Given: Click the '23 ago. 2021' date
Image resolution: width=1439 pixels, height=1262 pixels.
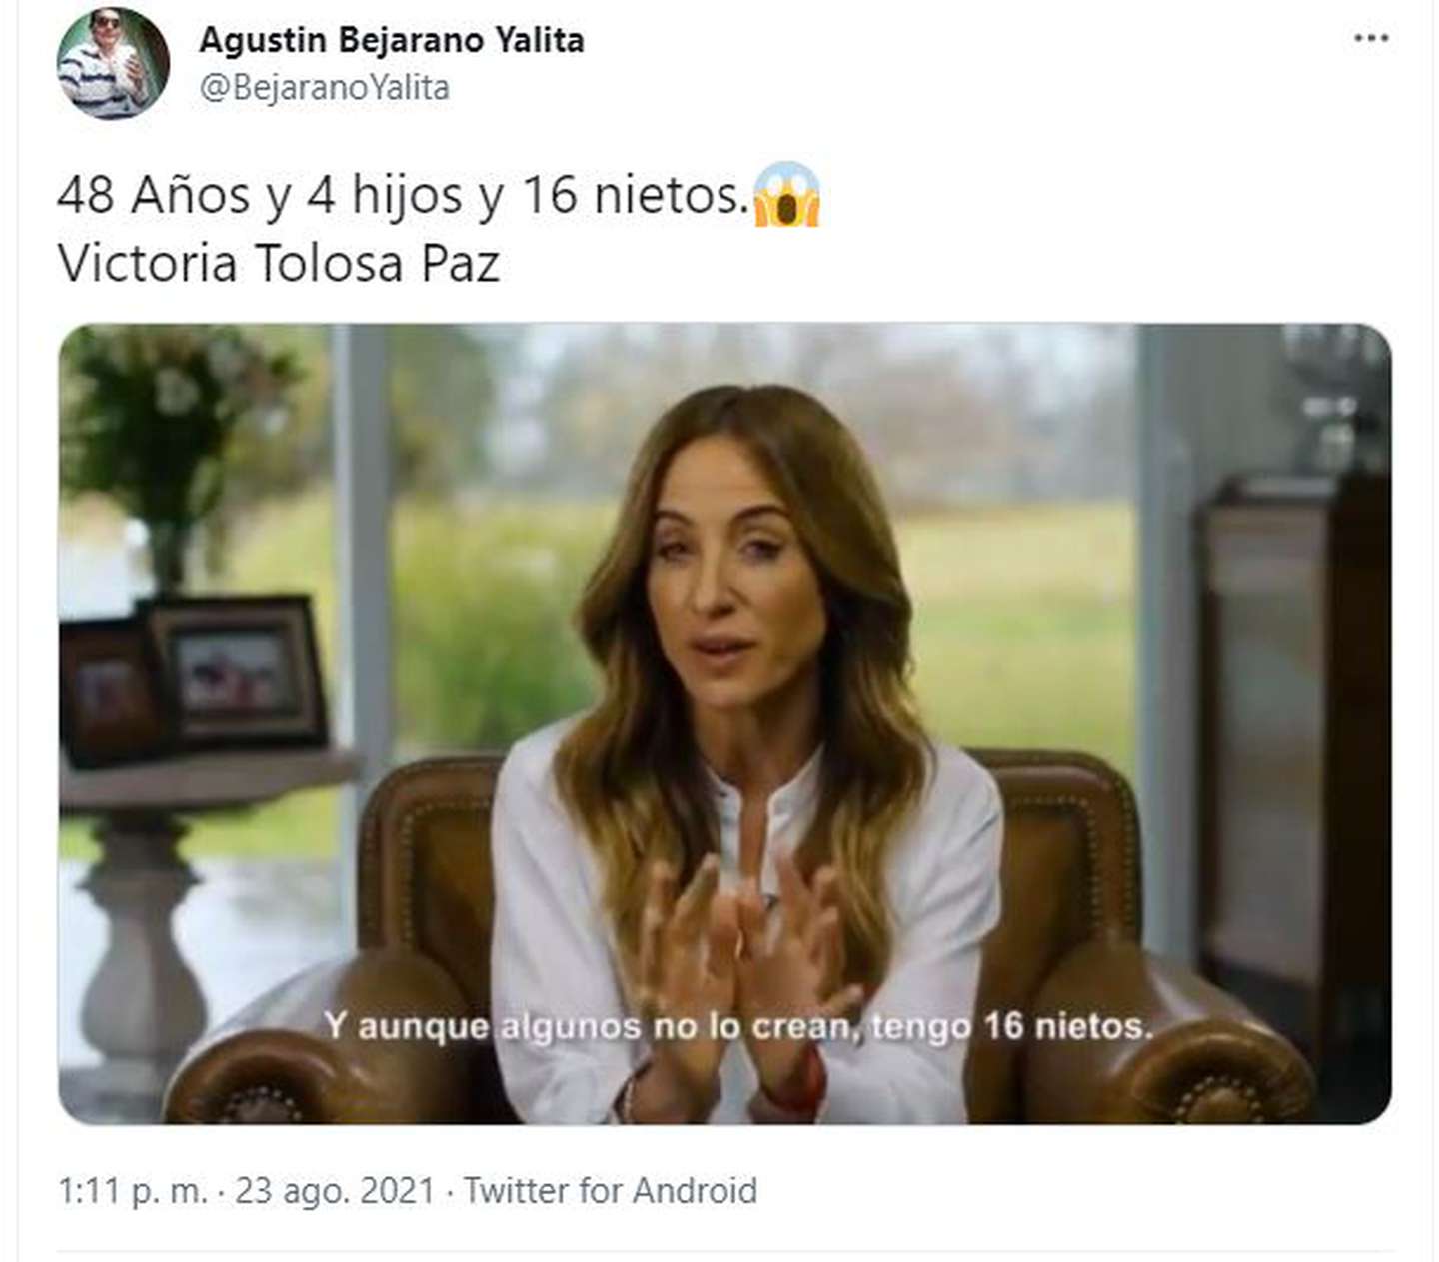Looking at the screenshot, I should click(335, 1191).
